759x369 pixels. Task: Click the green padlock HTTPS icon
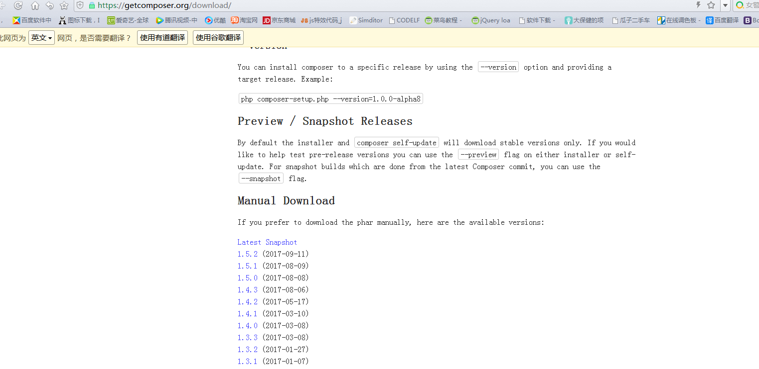click(92, 5)
